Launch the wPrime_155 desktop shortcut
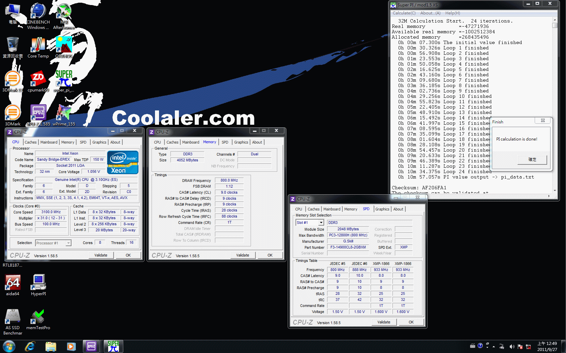The image size is (566, 353). 64,115
